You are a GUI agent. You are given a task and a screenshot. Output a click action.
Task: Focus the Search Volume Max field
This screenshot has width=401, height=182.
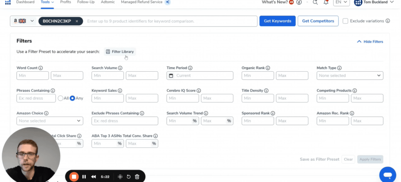[x=142, y=76]
